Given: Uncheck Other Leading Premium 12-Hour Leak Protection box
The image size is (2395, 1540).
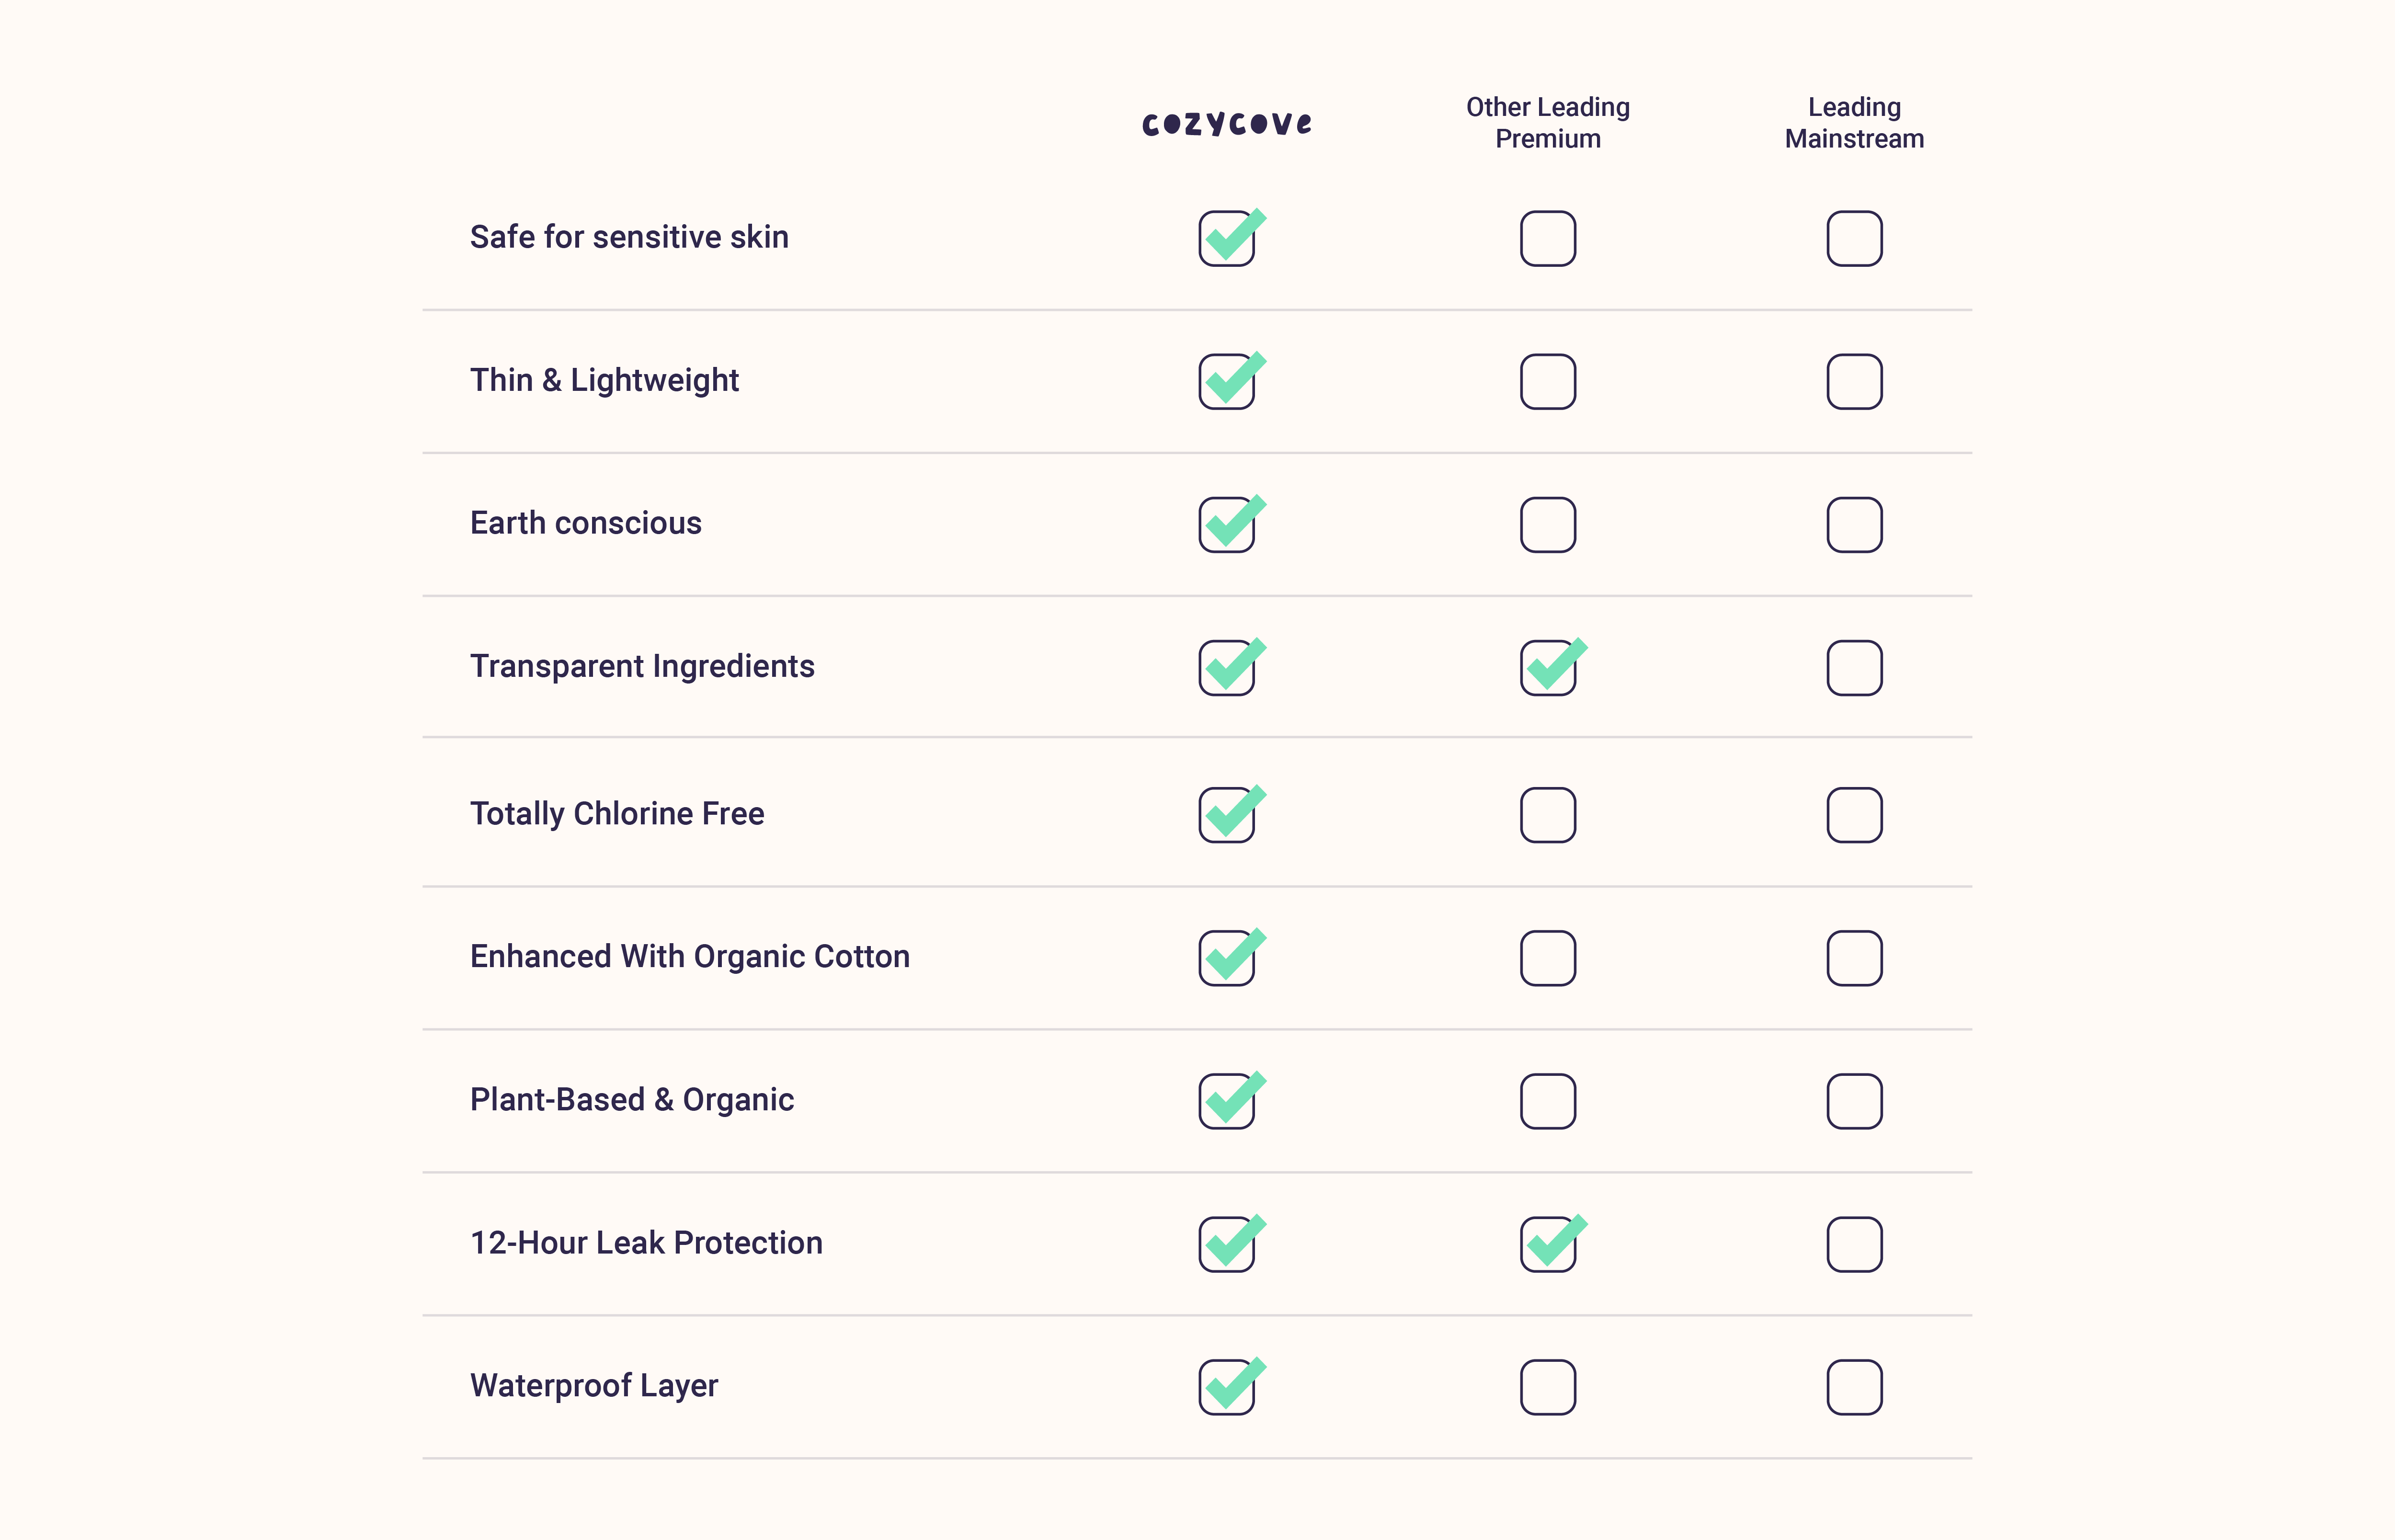Looking at the screenshot, I should point(1547,1244).
